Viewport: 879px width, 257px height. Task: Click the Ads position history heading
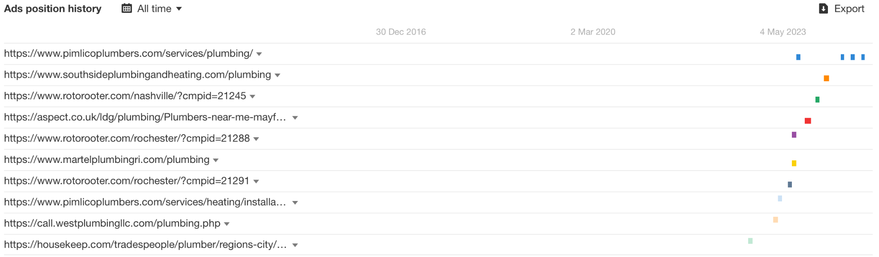pyautogui.click(x=52, y=8)
